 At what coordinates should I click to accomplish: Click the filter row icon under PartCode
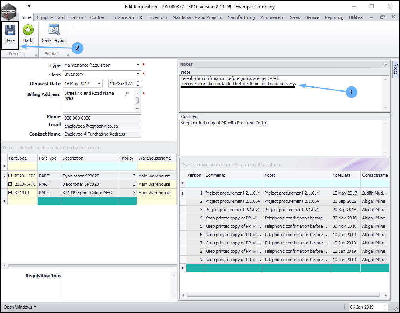4,167
